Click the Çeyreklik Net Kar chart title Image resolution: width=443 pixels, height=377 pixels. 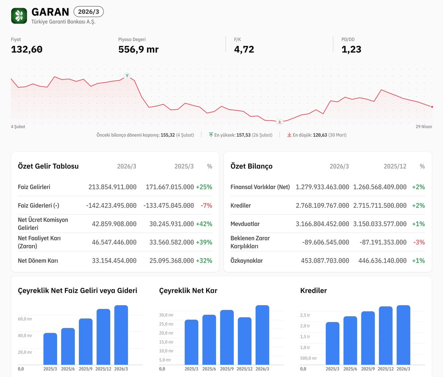click(x=188, y=290)
